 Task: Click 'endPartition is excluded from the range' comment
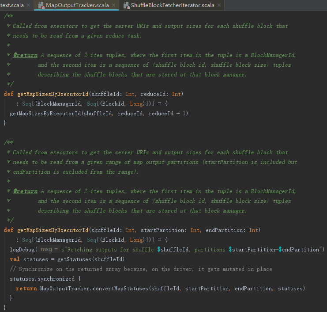tap(75, 172)
